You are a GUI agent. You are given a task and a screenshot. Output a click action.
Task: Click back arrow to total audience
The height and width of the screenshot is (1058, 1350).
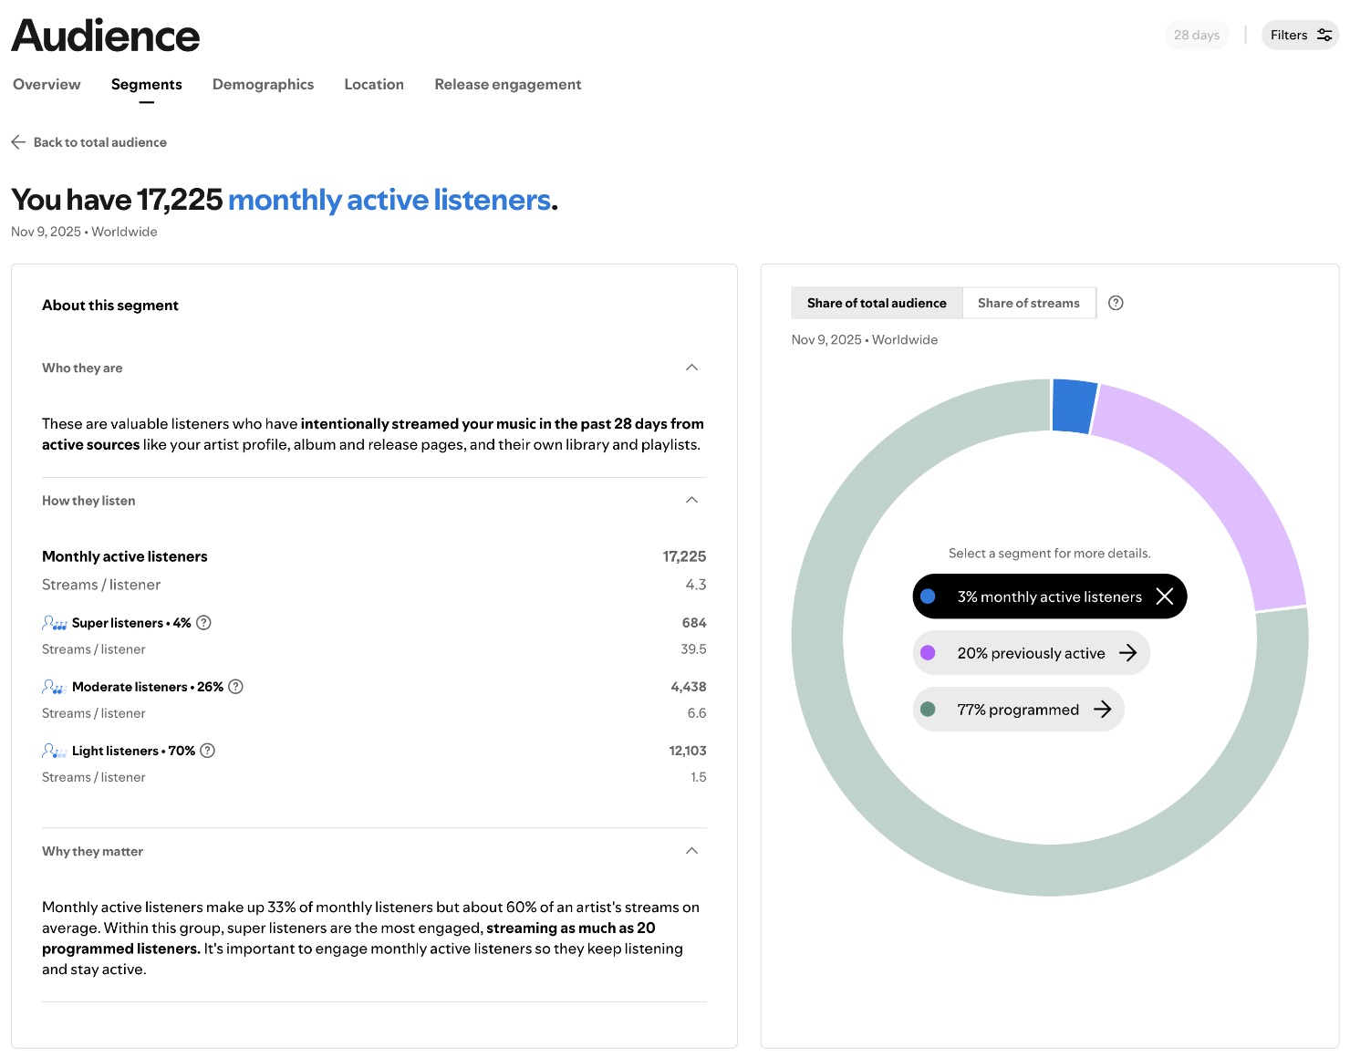point(18,142)
